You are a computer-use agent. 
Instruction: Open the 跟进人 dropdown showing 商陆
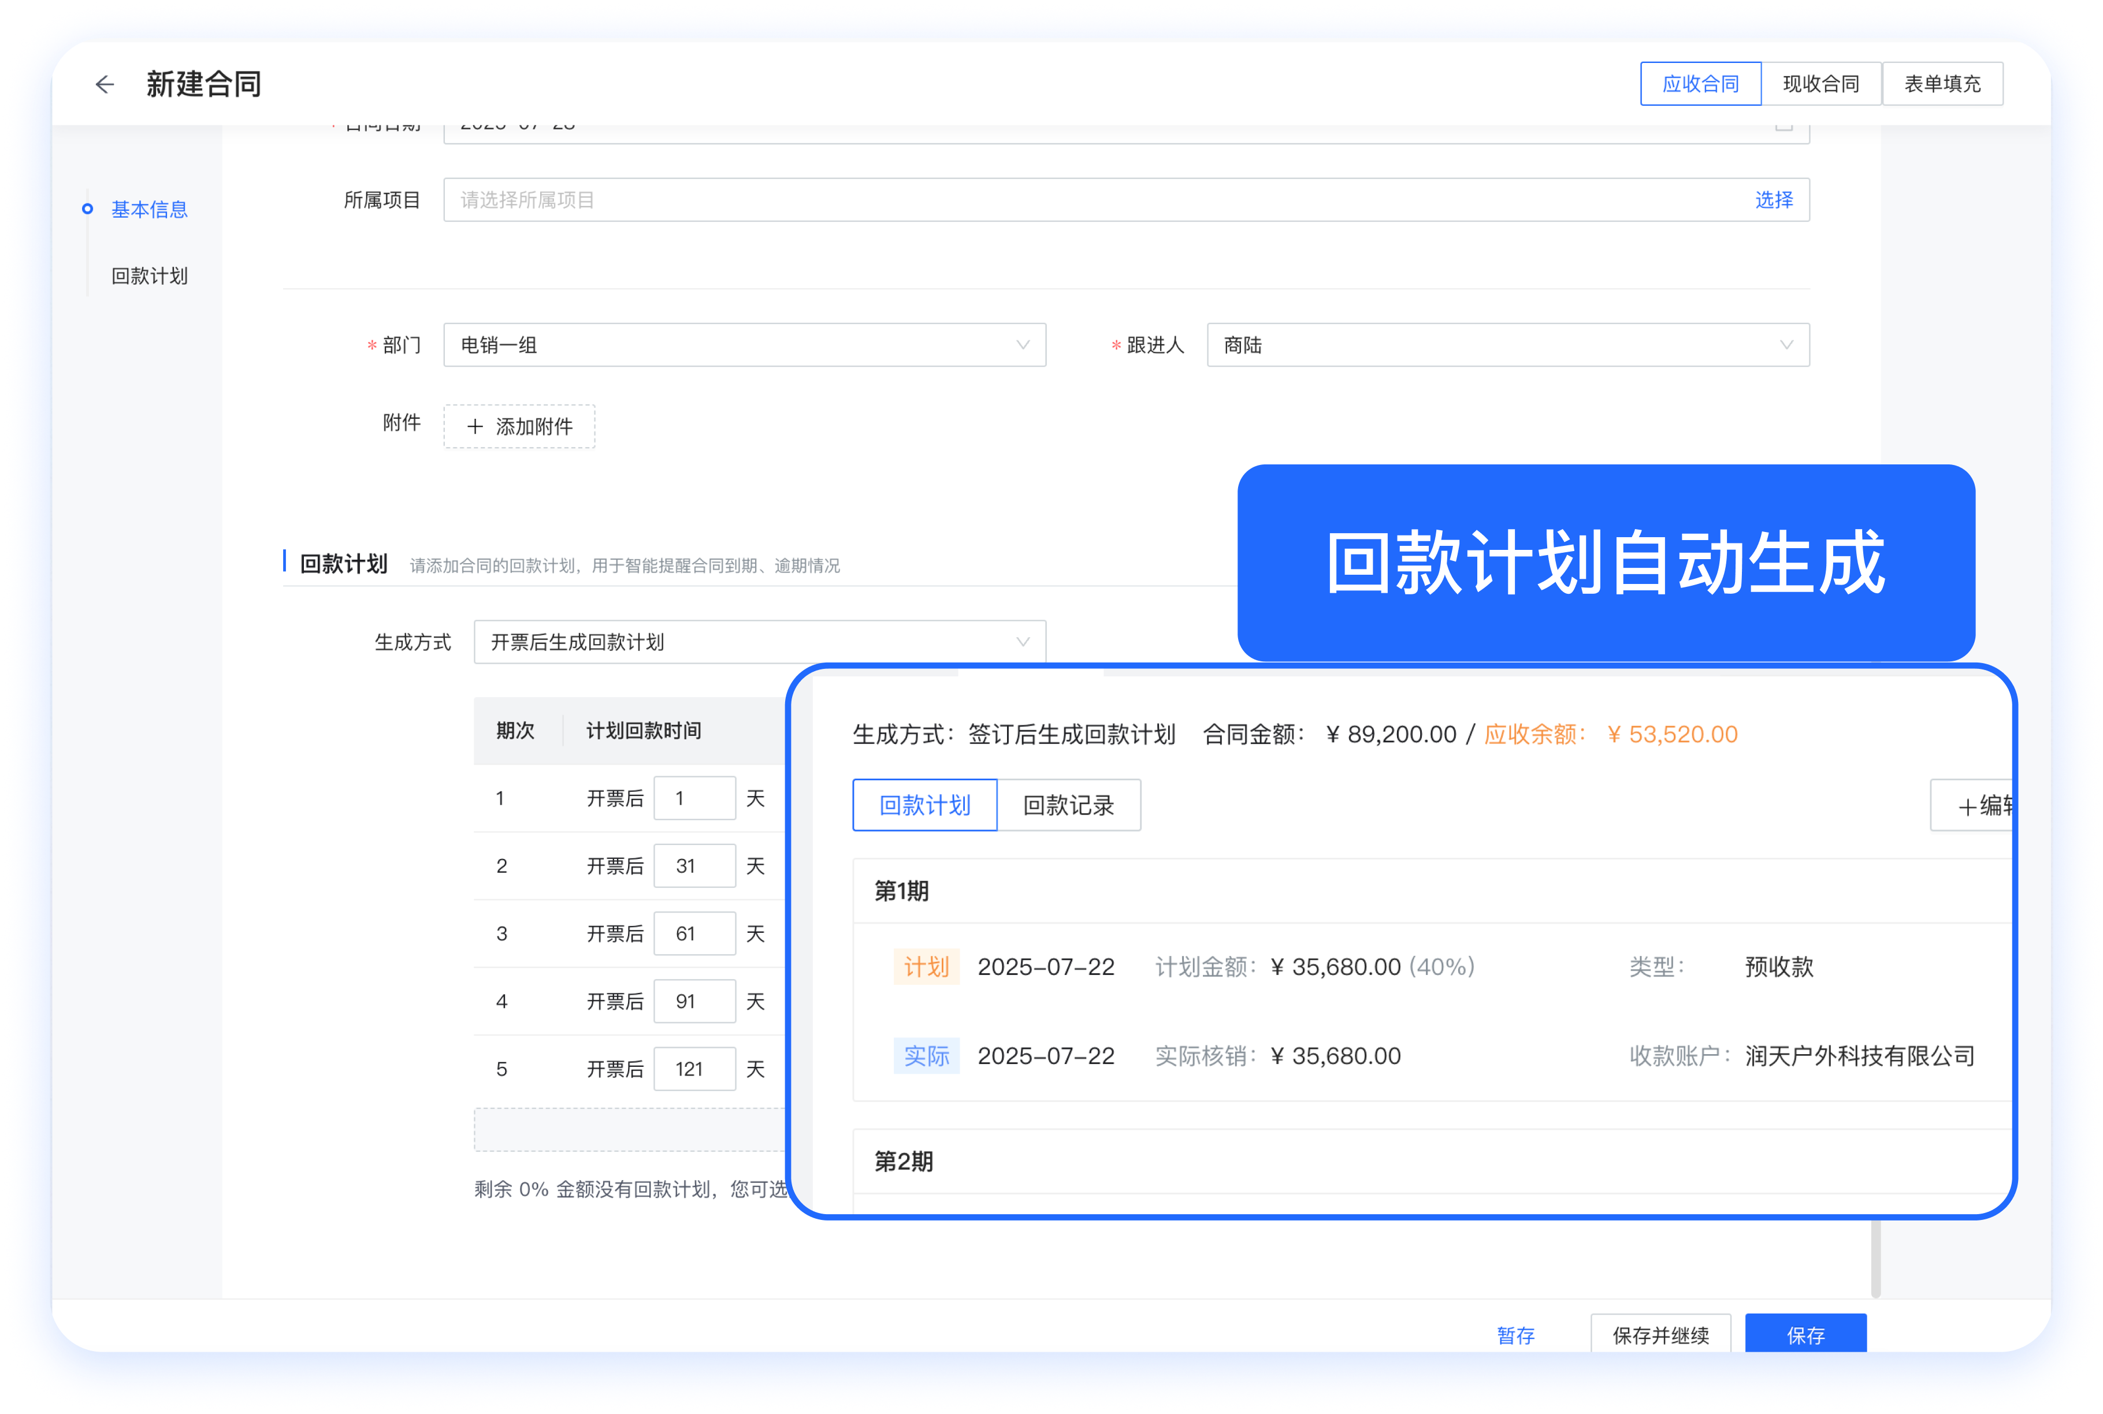pyautogui.click(x=1507, y=345)
